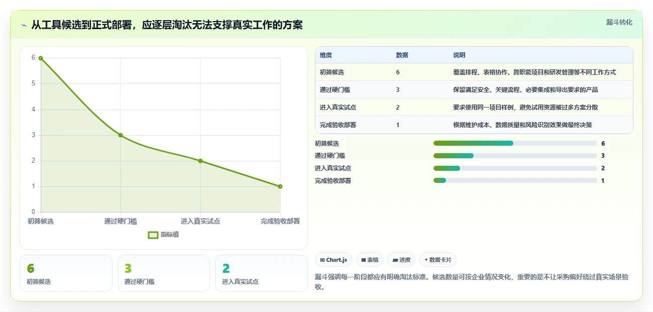Click the 初筛候选 progress bar

click(515, 143)
